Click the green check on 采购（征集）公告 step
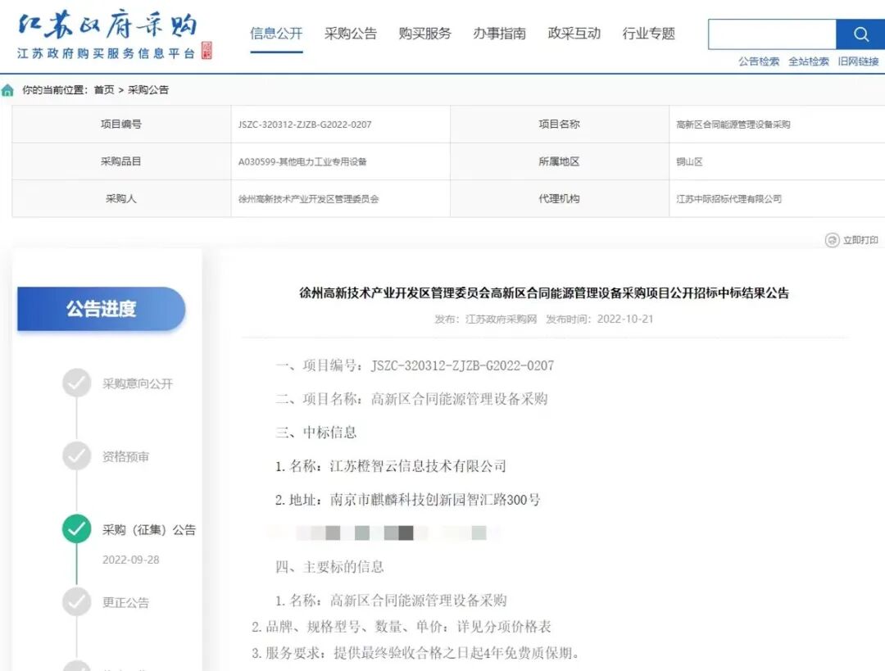Image resolution: width=885 pixels, height=671 pixels. pyautogui.click(x=76, y=529)
